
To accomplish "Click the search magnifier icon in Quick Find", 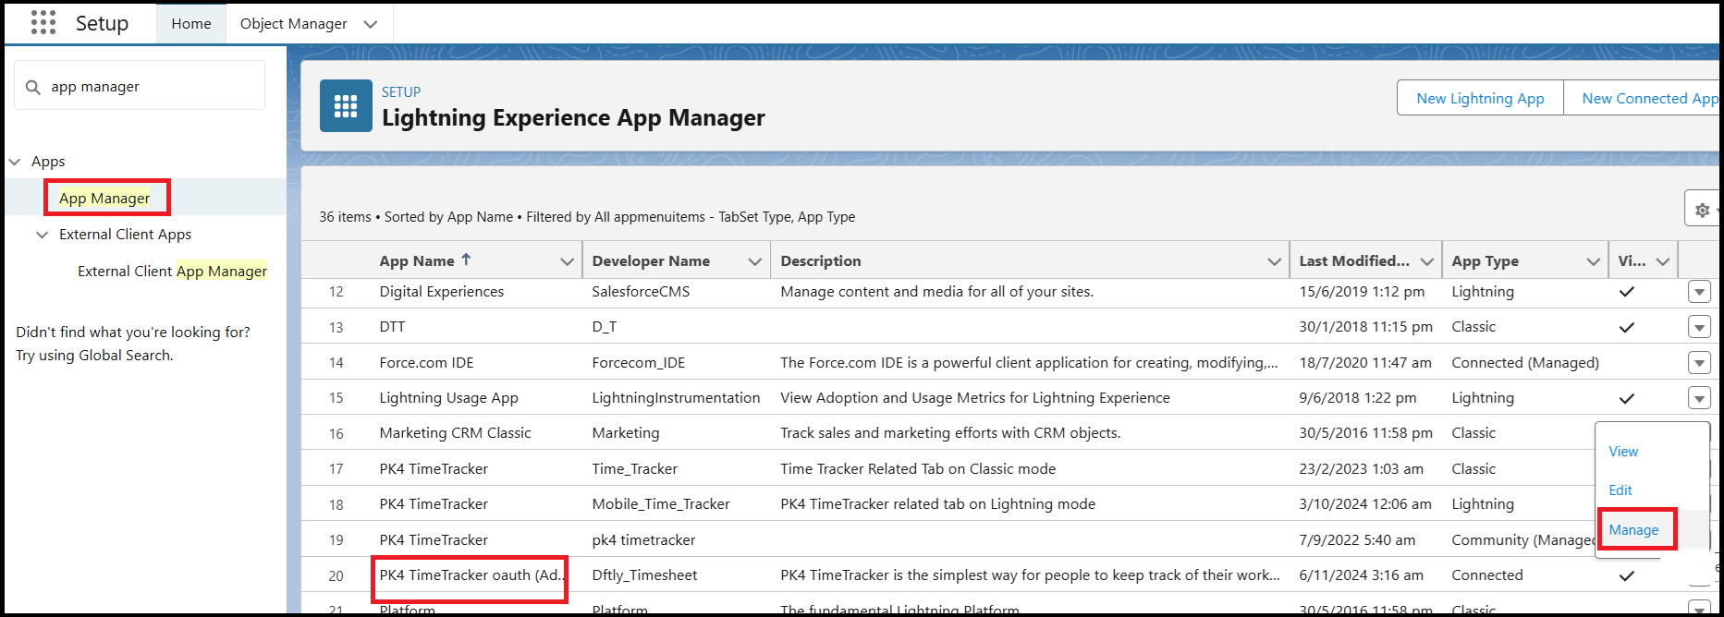I will click(x=33, y=87).
